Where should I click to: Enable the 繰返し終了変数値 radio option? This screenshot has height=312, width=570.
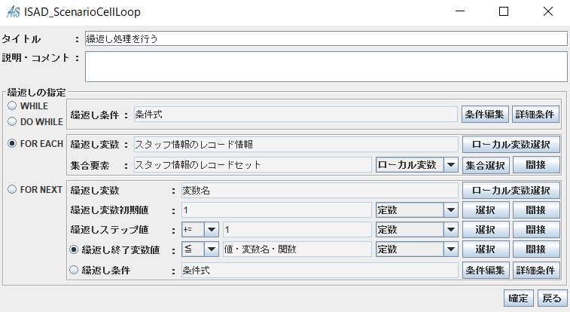pyautogui.click(x=74, y=249)
